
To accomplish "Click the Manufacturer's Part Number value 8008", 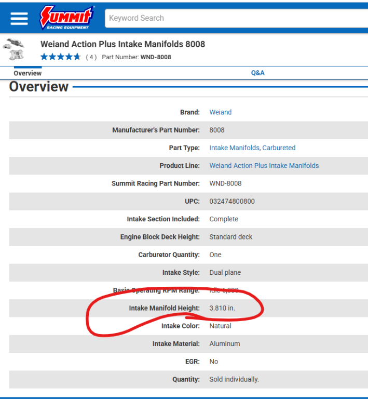I will pos(217,130).
